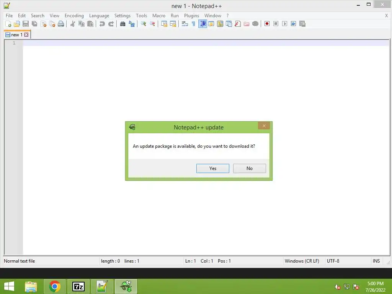The width and height of the screenshot is (392, 294).
Task: Click Run Macro Multiple Times icon
Action: coord(294,24)
